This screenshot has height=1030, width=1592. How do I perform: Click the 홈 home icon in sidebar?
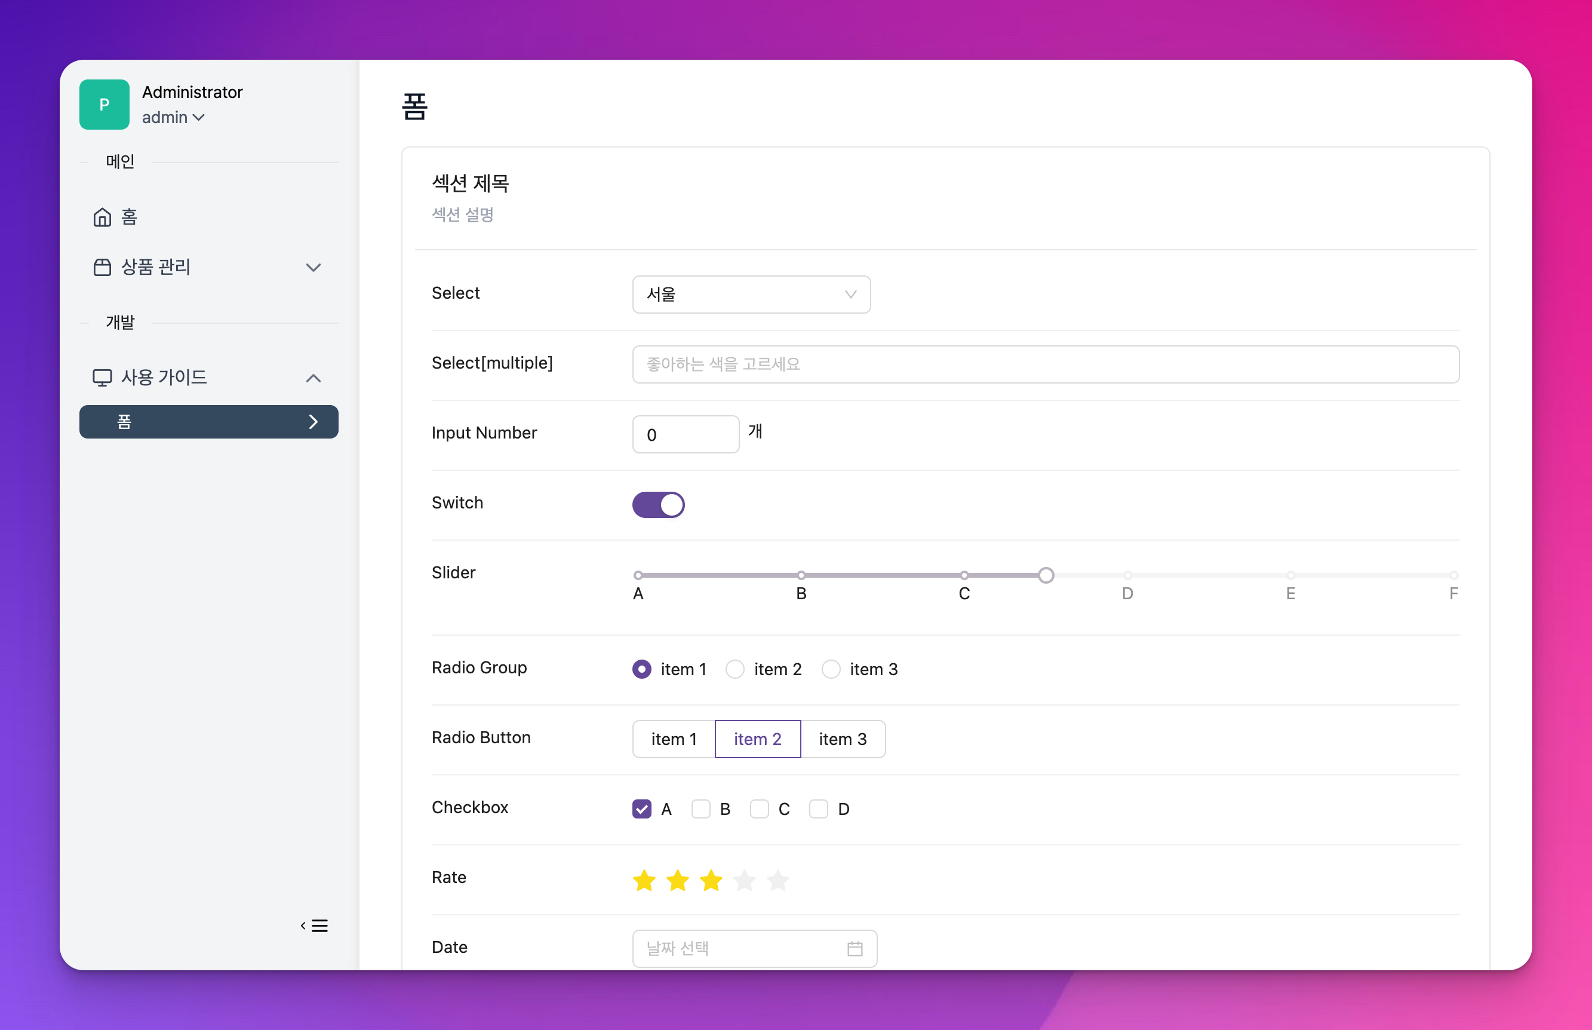[x=102, y=217]
